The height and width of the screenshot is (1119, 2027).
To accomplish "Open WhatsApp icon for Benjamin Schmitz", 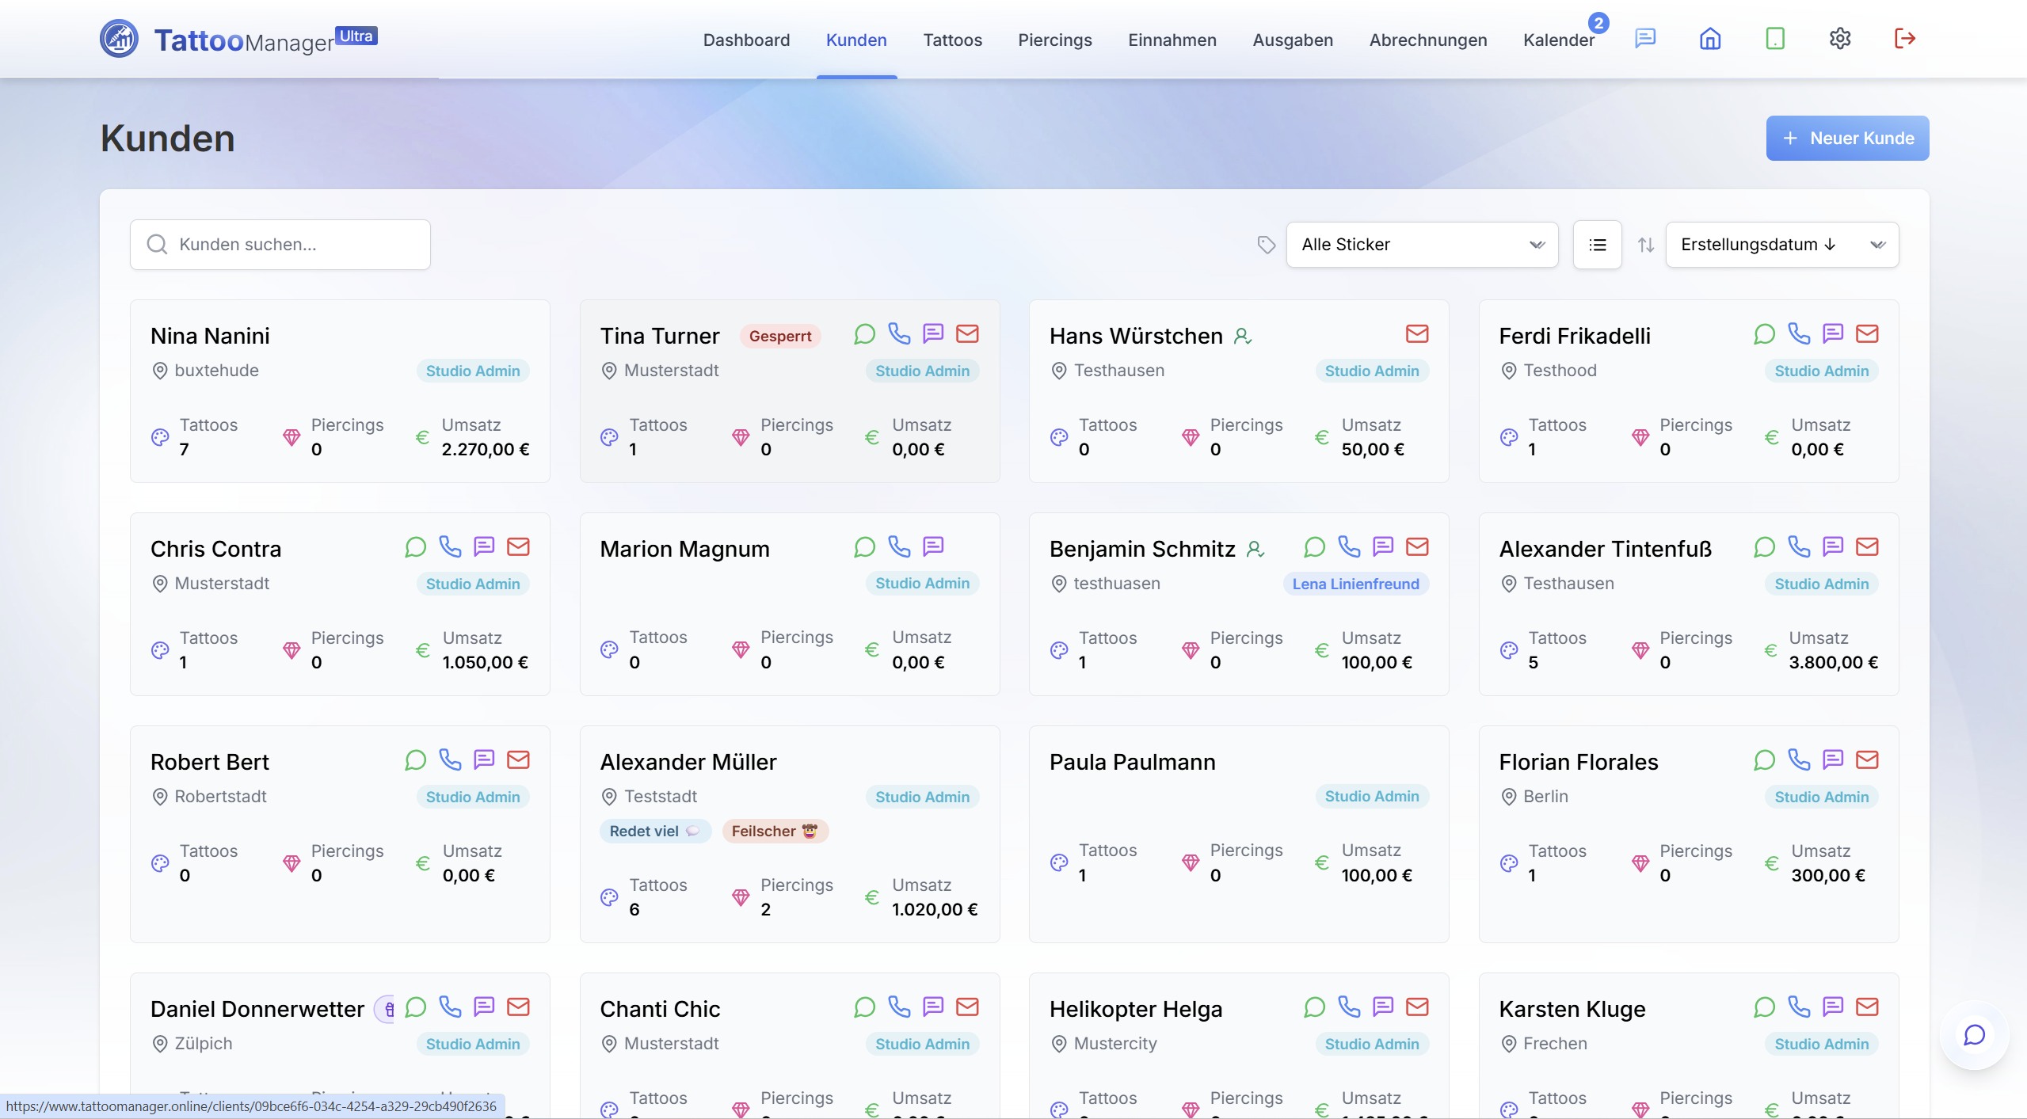I will point(1314,546).
